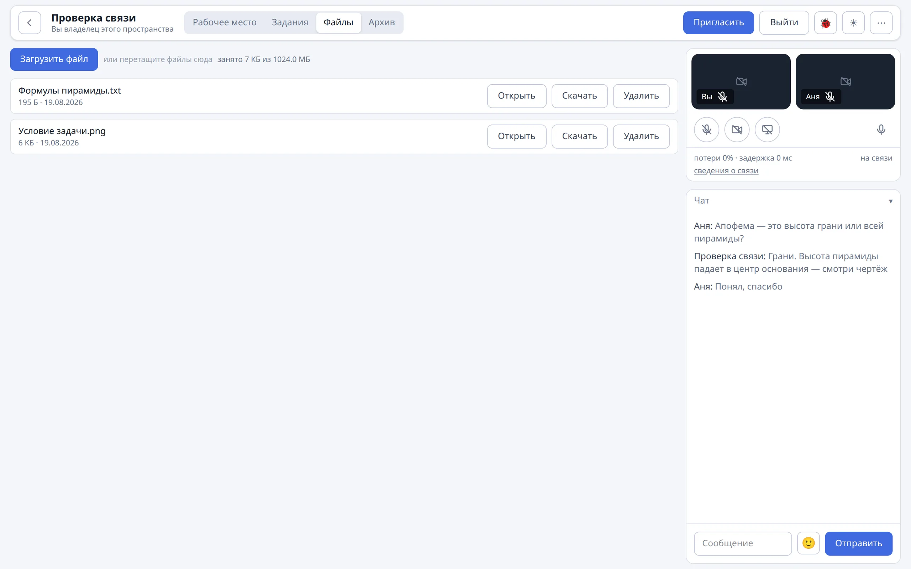
Task: Click Загрузить файл button
Action: point(54,59)
